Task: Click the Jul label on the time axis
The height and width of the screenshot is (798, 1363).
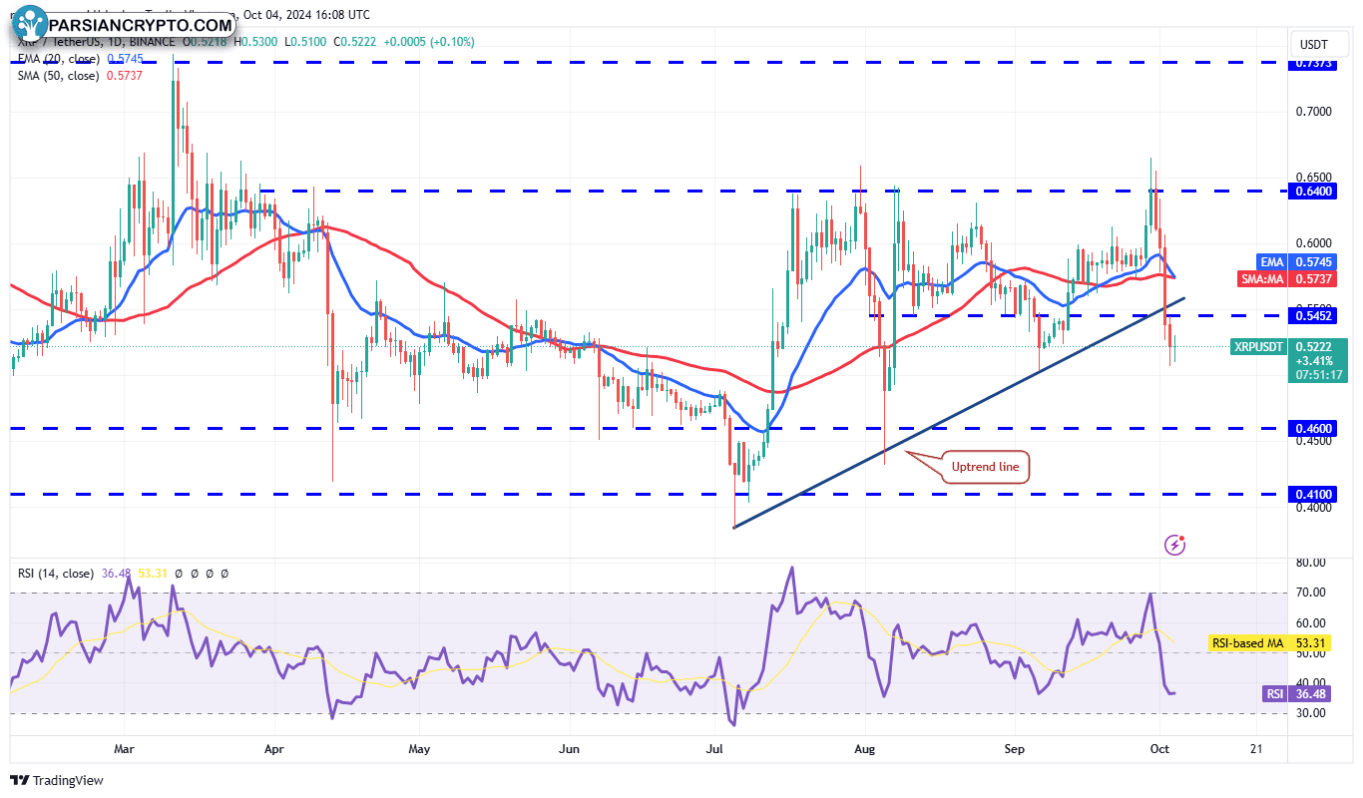Action: click(x=714, y=748)
